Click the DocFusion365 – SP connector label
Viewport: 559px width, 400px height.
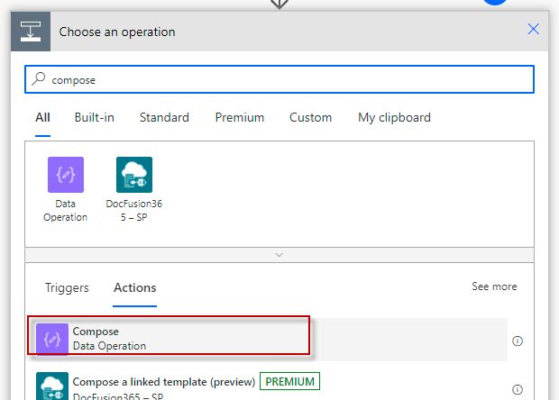(134, 211)
